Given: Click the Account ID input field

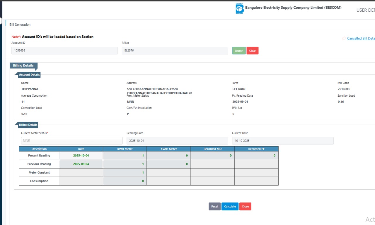Looking at the screenshot, I should (64, 50).
